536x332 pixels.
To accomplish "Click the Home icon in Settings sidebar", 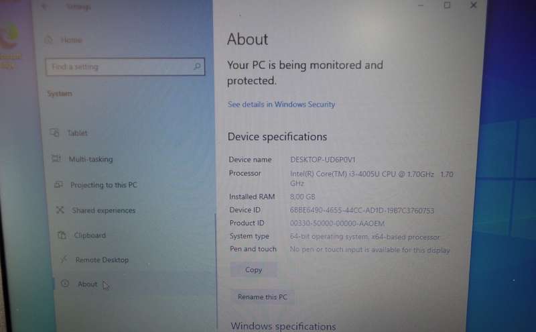I will (49, 40).
